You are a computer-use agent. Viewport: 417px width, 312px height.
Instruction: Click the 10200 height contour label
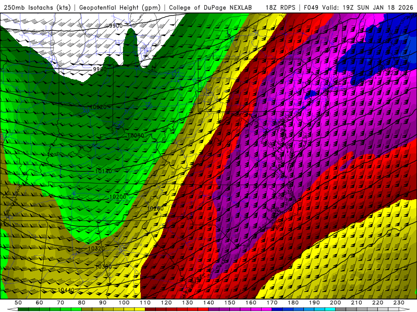(118, 197)
